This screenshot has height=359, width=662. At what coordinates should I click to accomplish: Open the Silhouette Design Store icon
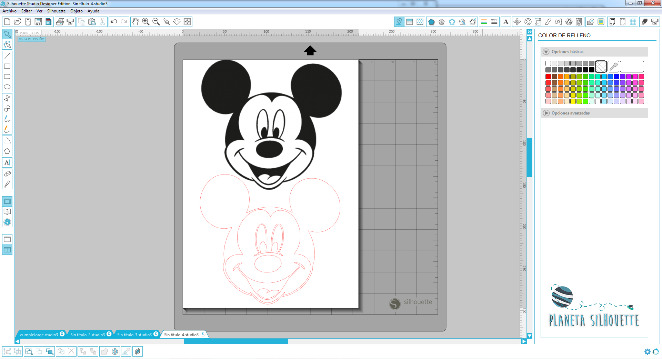coord(7,222)
